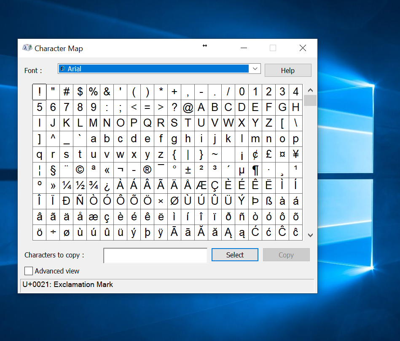
Task: Select the lowercase letter g cell
Action: point(174,139)
